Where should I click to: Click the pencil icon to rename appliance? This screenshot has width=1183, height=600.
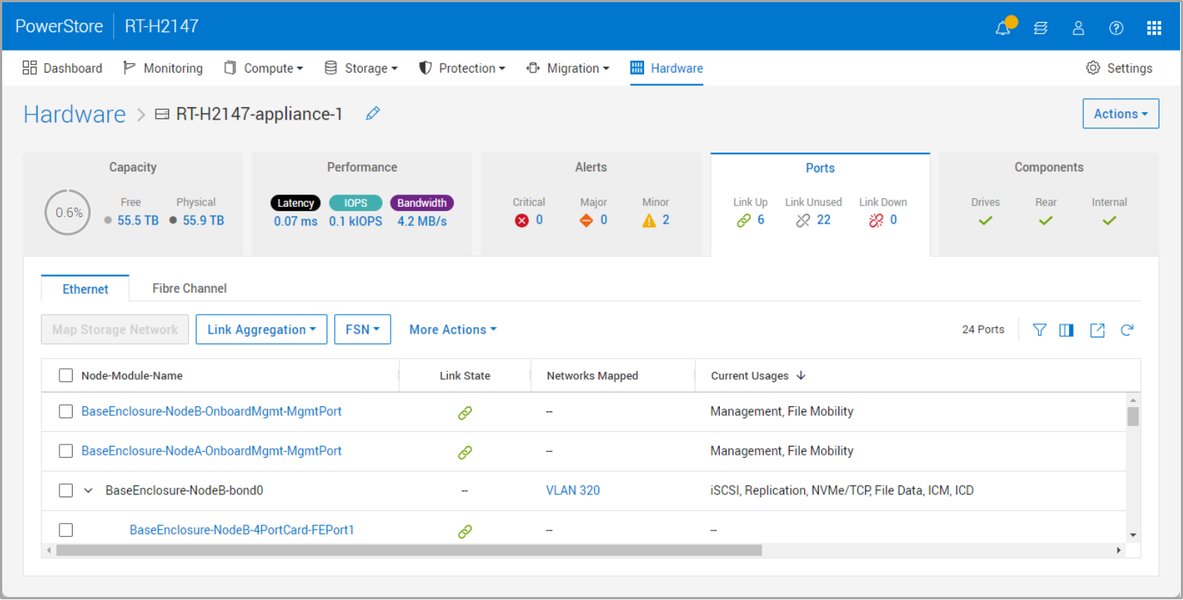click(x=373, y=113)
